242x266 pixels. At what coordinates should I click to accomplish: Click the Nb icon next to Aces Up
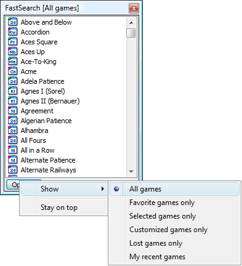click(x=12, y=52)
